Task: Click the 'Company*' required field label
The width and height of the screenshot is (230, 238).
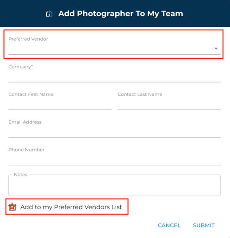Action: coord(21,67)
